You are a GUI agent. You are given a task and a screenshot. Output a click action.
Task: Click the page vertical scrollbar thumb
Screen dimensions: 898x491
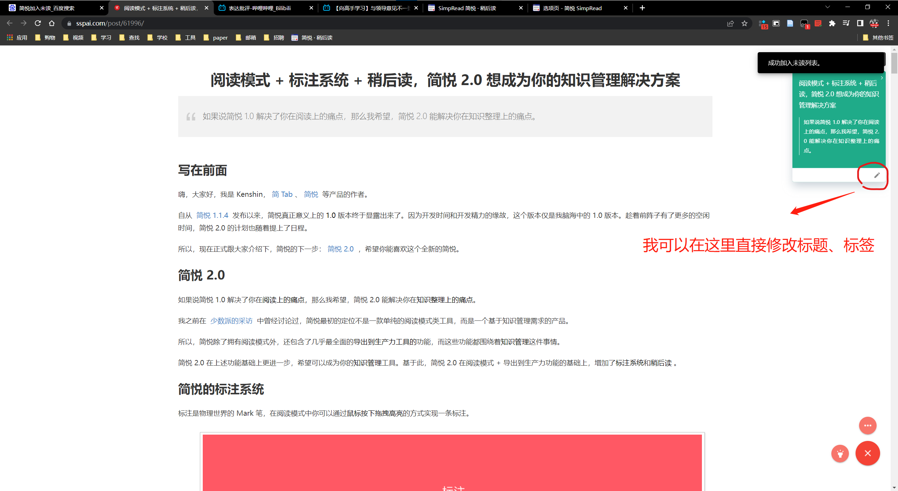click(x=894, y=63)
